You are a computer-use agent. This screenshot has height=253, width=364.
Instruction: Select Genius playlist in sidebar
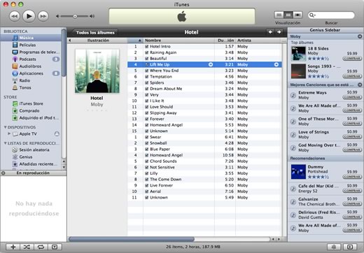pos(31,157)
